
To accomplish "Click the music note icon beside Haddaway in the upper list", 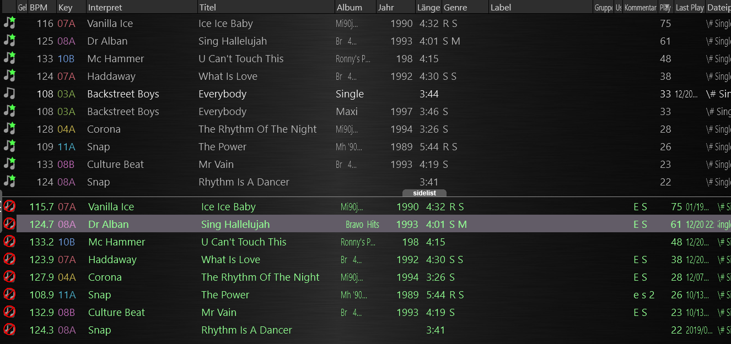I will pos(9,76).
